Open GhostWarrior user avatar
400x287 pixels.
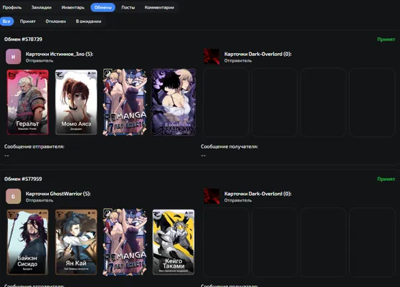click(14, 196)
